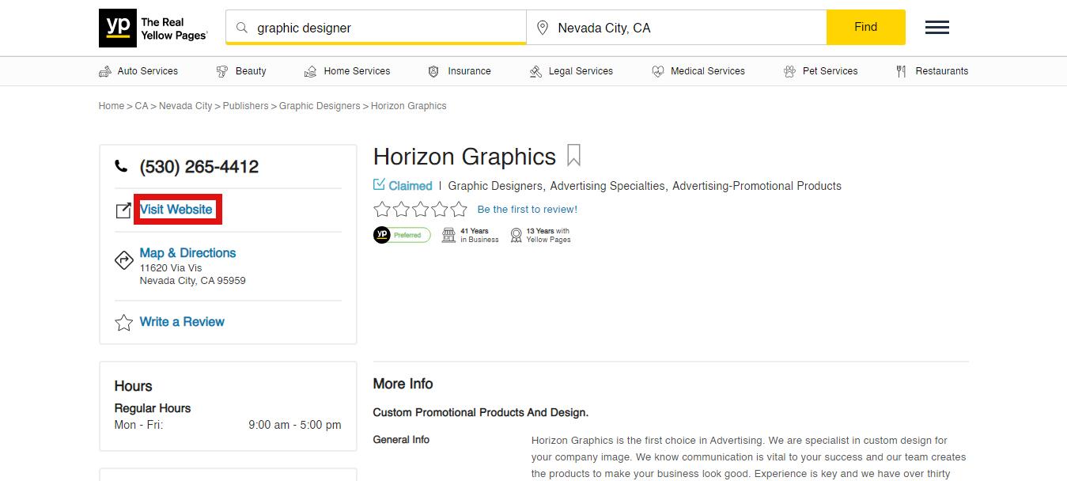The height and width of the screenshot is (481, 1067).
Task: Go to Publishers breadcrumb
Action: click(246, 106)
